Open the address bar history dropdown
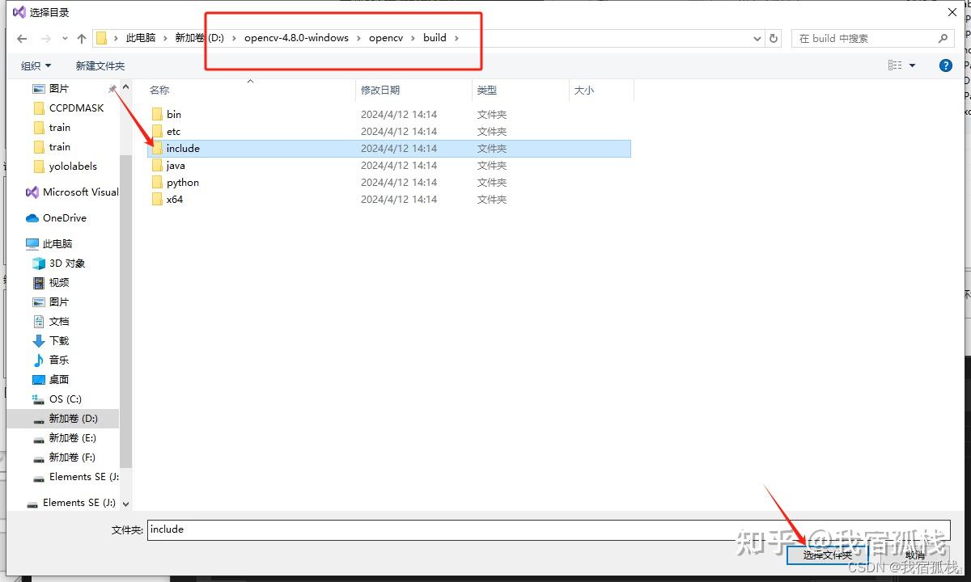Screen dimensions: 971x582 (757, 37)
